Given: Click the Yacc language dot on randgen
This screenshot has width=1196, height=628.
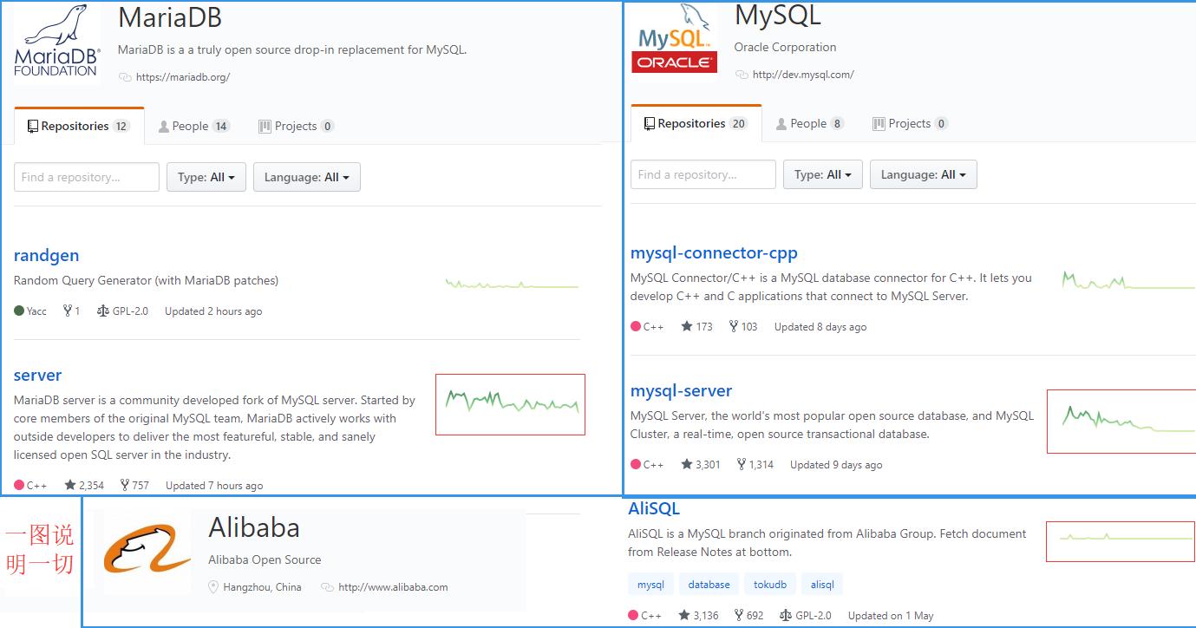Looking at the screenshot, I should point(19,311).
